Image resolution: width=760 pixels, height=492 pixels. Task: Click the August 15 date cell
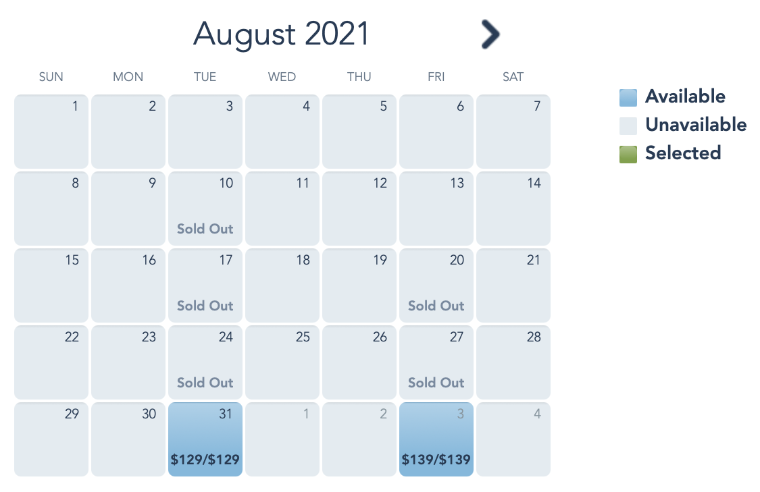pyautogui.click(x=51, y=285)
